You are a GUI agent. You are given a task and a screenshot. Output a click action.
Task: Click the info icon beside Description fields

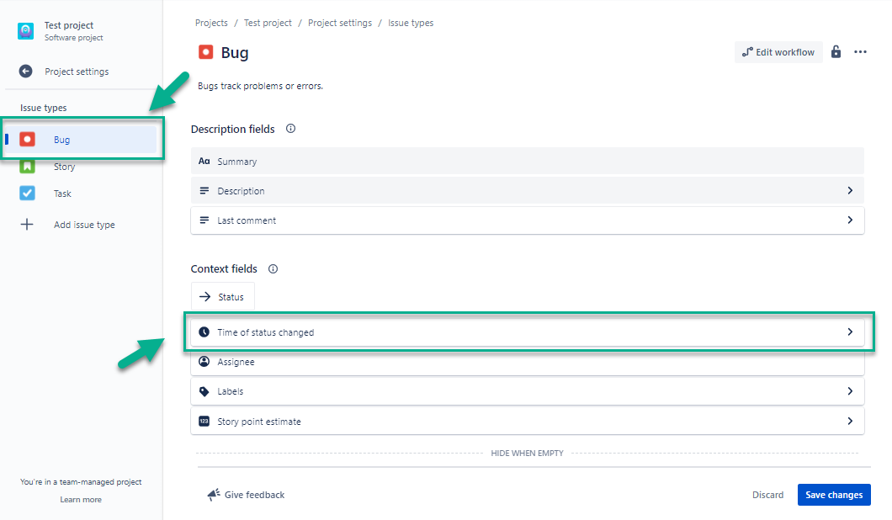point(290,129)
